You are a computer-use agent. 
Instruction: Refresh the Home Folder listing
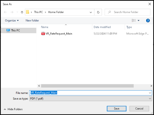point(98,12)
